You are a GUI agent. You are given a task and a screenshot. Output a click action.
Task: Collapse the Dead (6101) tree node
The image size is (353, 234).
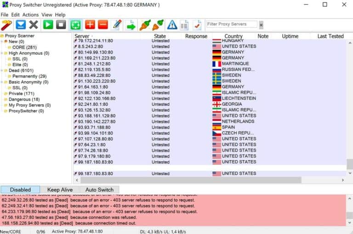click(2, 71)
